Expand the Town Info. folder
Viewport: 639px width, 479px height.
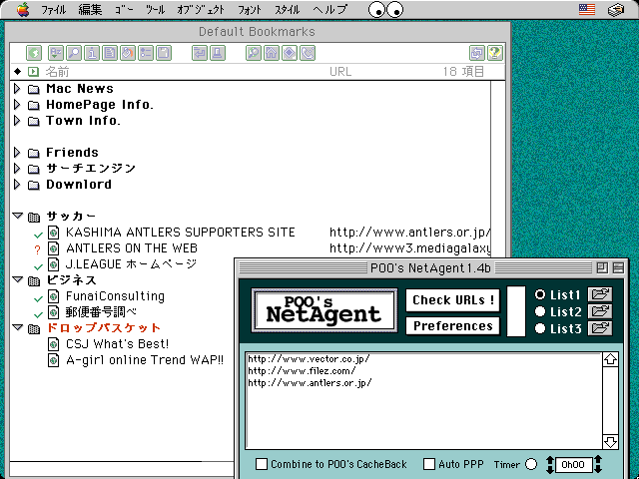(17, 120)
